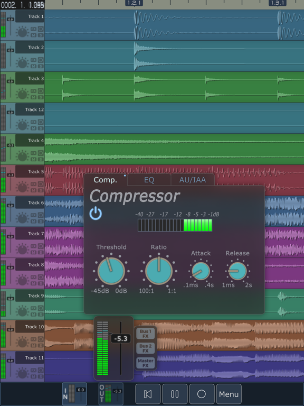This screenshot has height=406, width=304.
Task: Open FX for Track 12
Action: [34, 122]
